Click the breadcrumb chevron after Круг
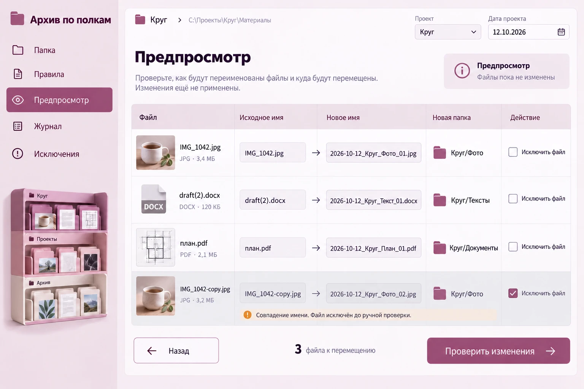This screenshot has width=584, height=389. [x=179, y=20]
